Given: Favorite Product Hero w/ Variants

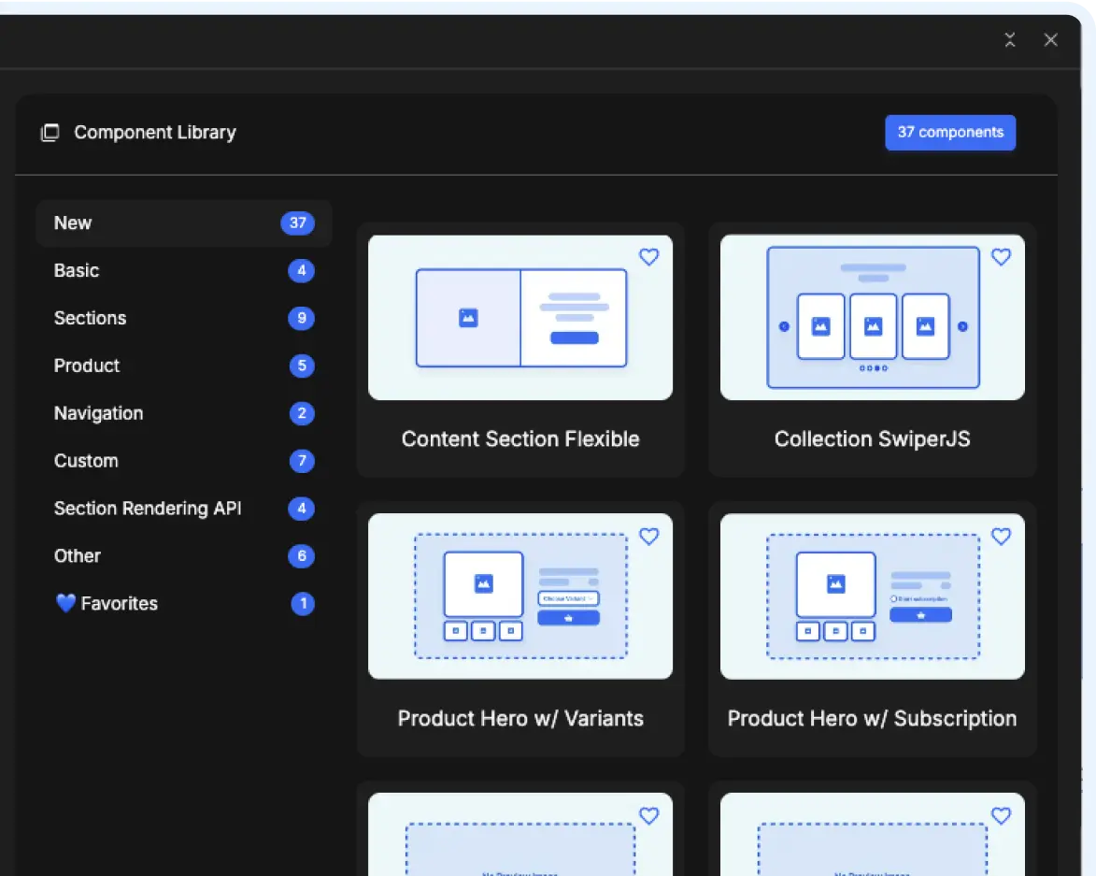Looking at the screenshot, I should 648,537.
